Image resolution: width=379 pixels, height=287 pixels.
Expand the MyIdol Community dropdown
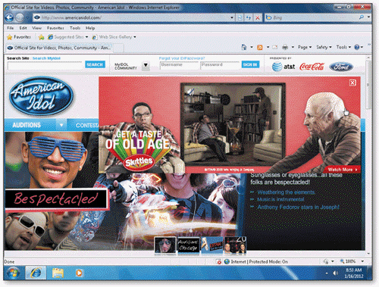tap(146, 66)
